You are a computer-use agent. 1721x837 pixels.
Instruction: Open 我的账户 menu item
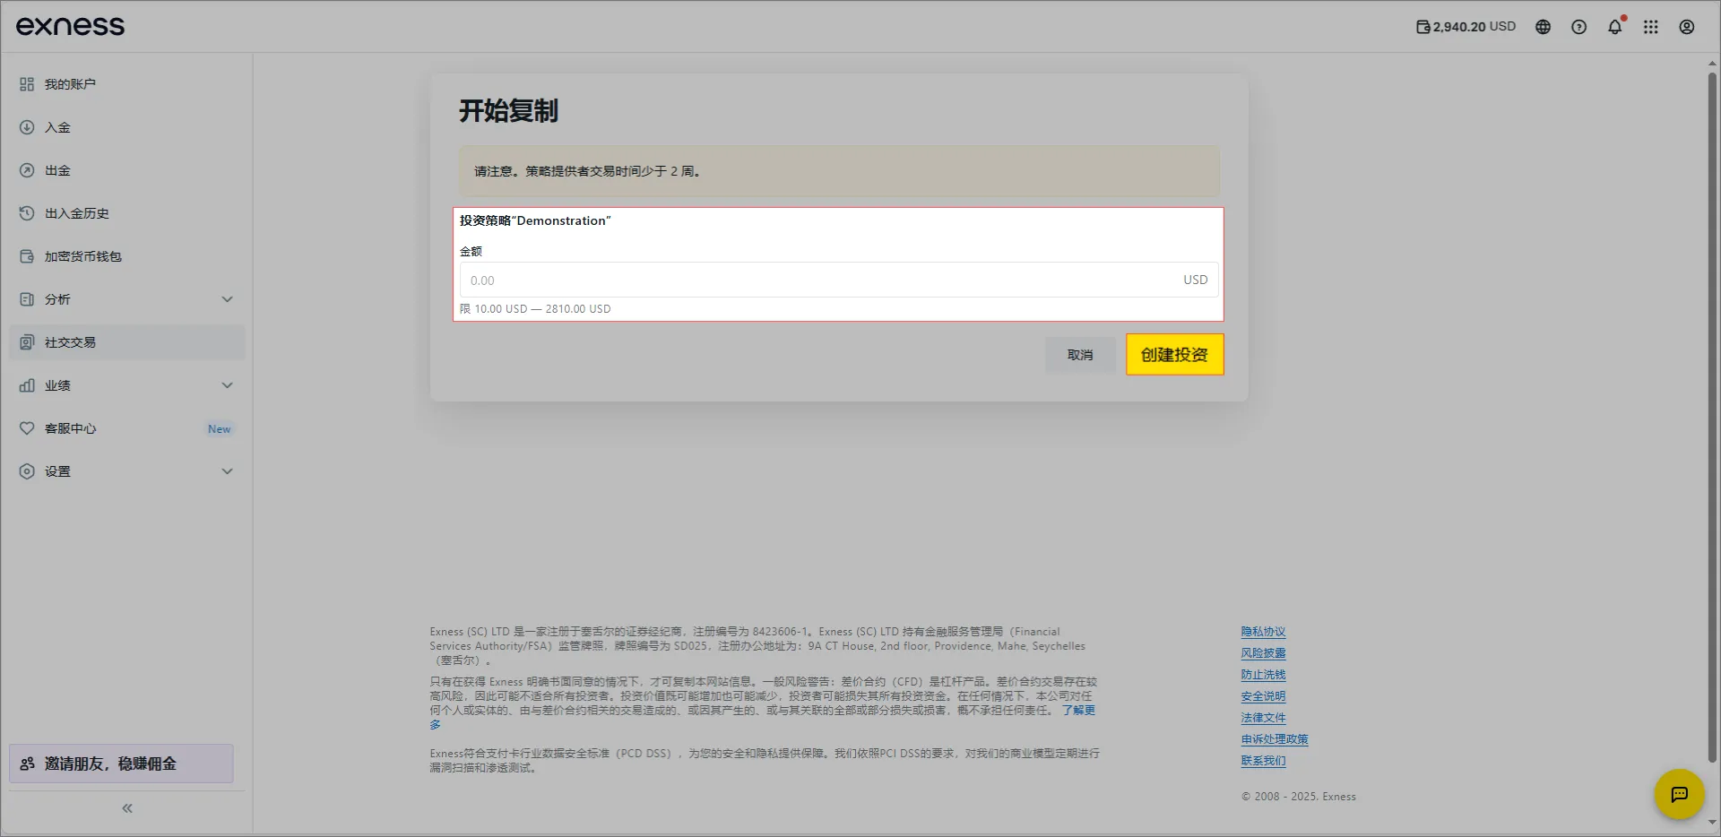tap(126, 84)
